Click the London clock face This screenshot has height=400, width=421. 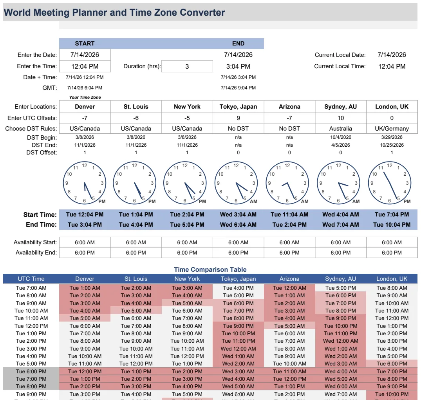390,183
